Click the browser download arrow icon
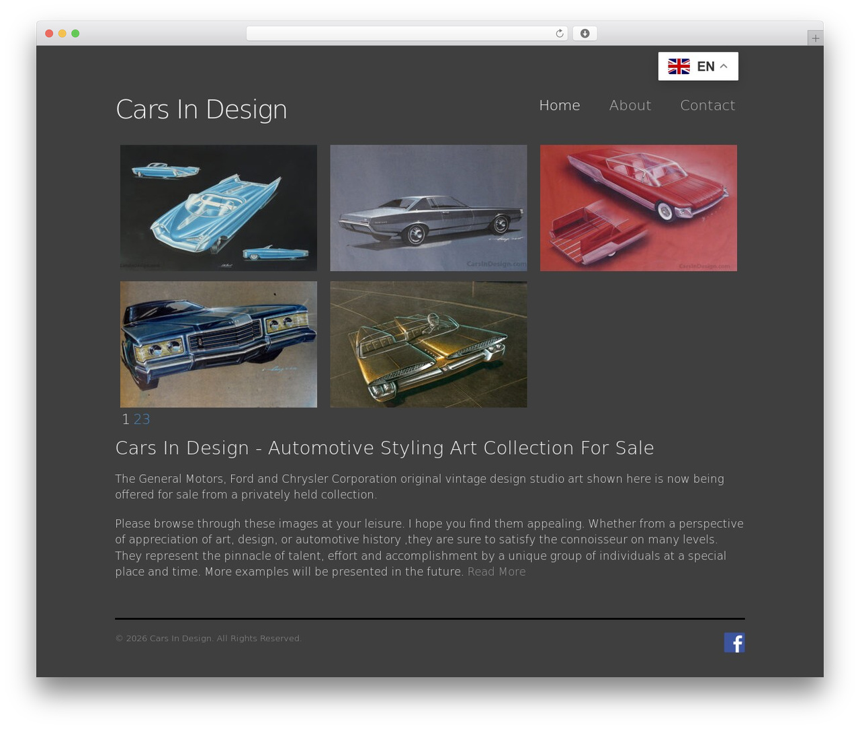The height and width of the screenshot is (729, 860). point(585,34)
